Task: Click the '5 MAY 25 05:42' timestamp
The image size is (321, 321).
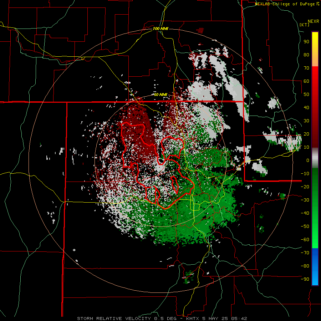Action: [x=225, y=319]
